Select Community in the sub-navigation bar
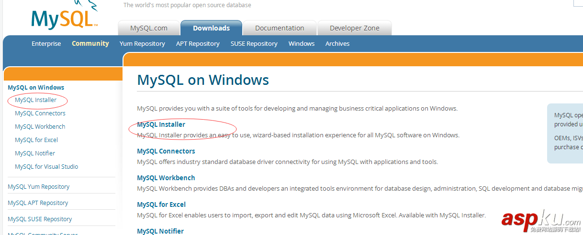 point(90,43)
